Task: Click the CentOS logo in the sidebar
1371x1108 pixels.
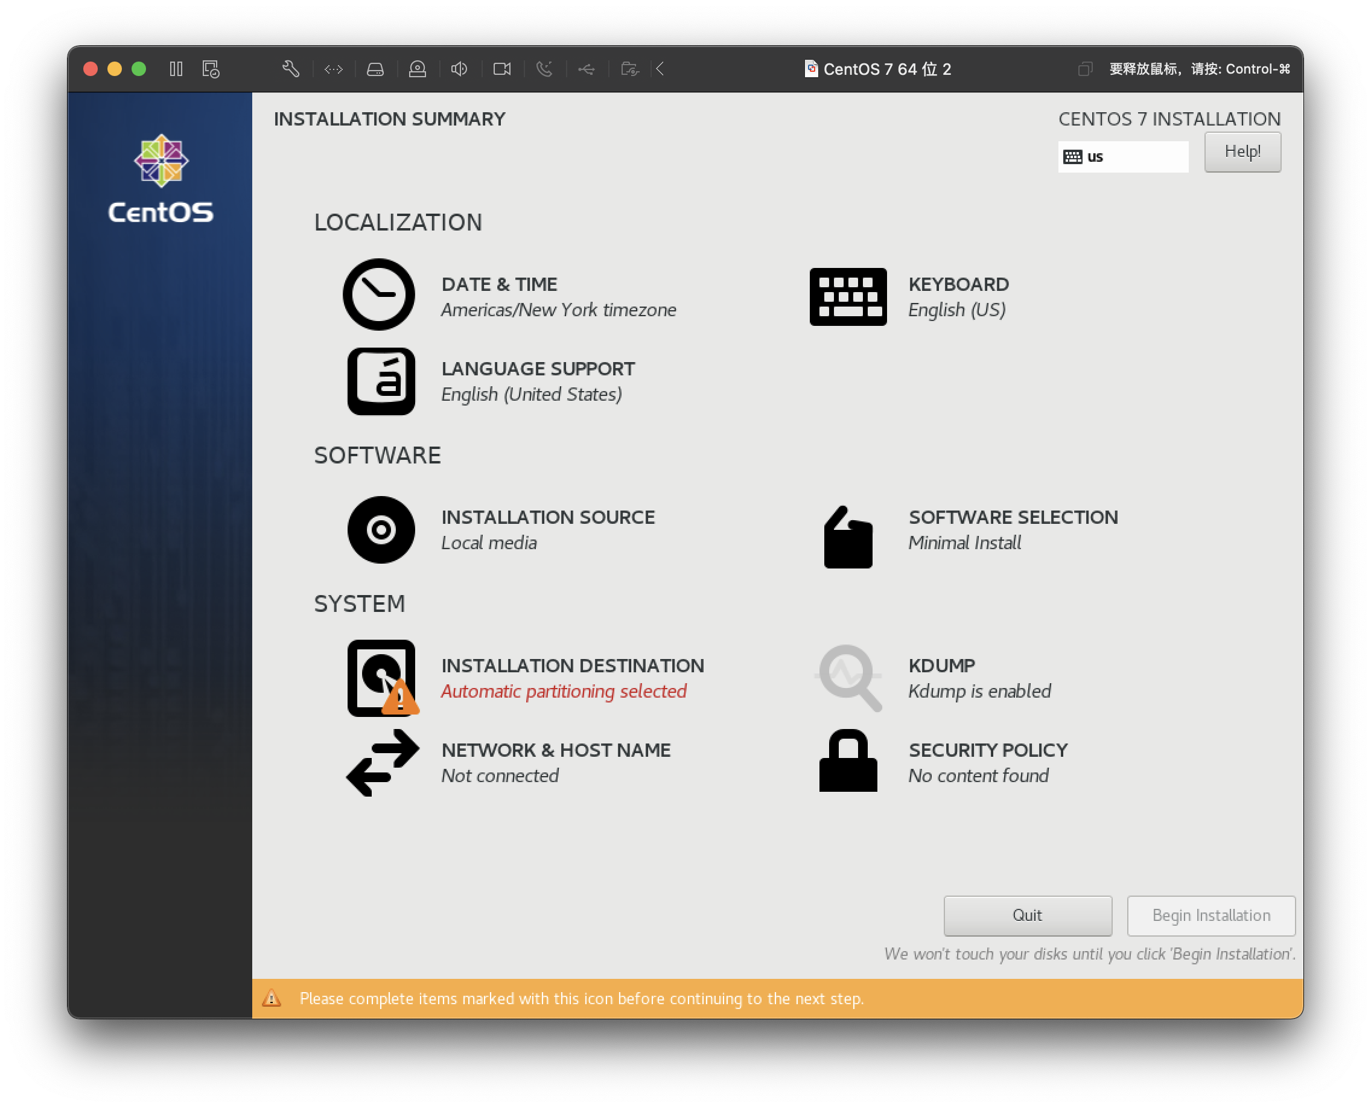Action: tap(161, 179)
